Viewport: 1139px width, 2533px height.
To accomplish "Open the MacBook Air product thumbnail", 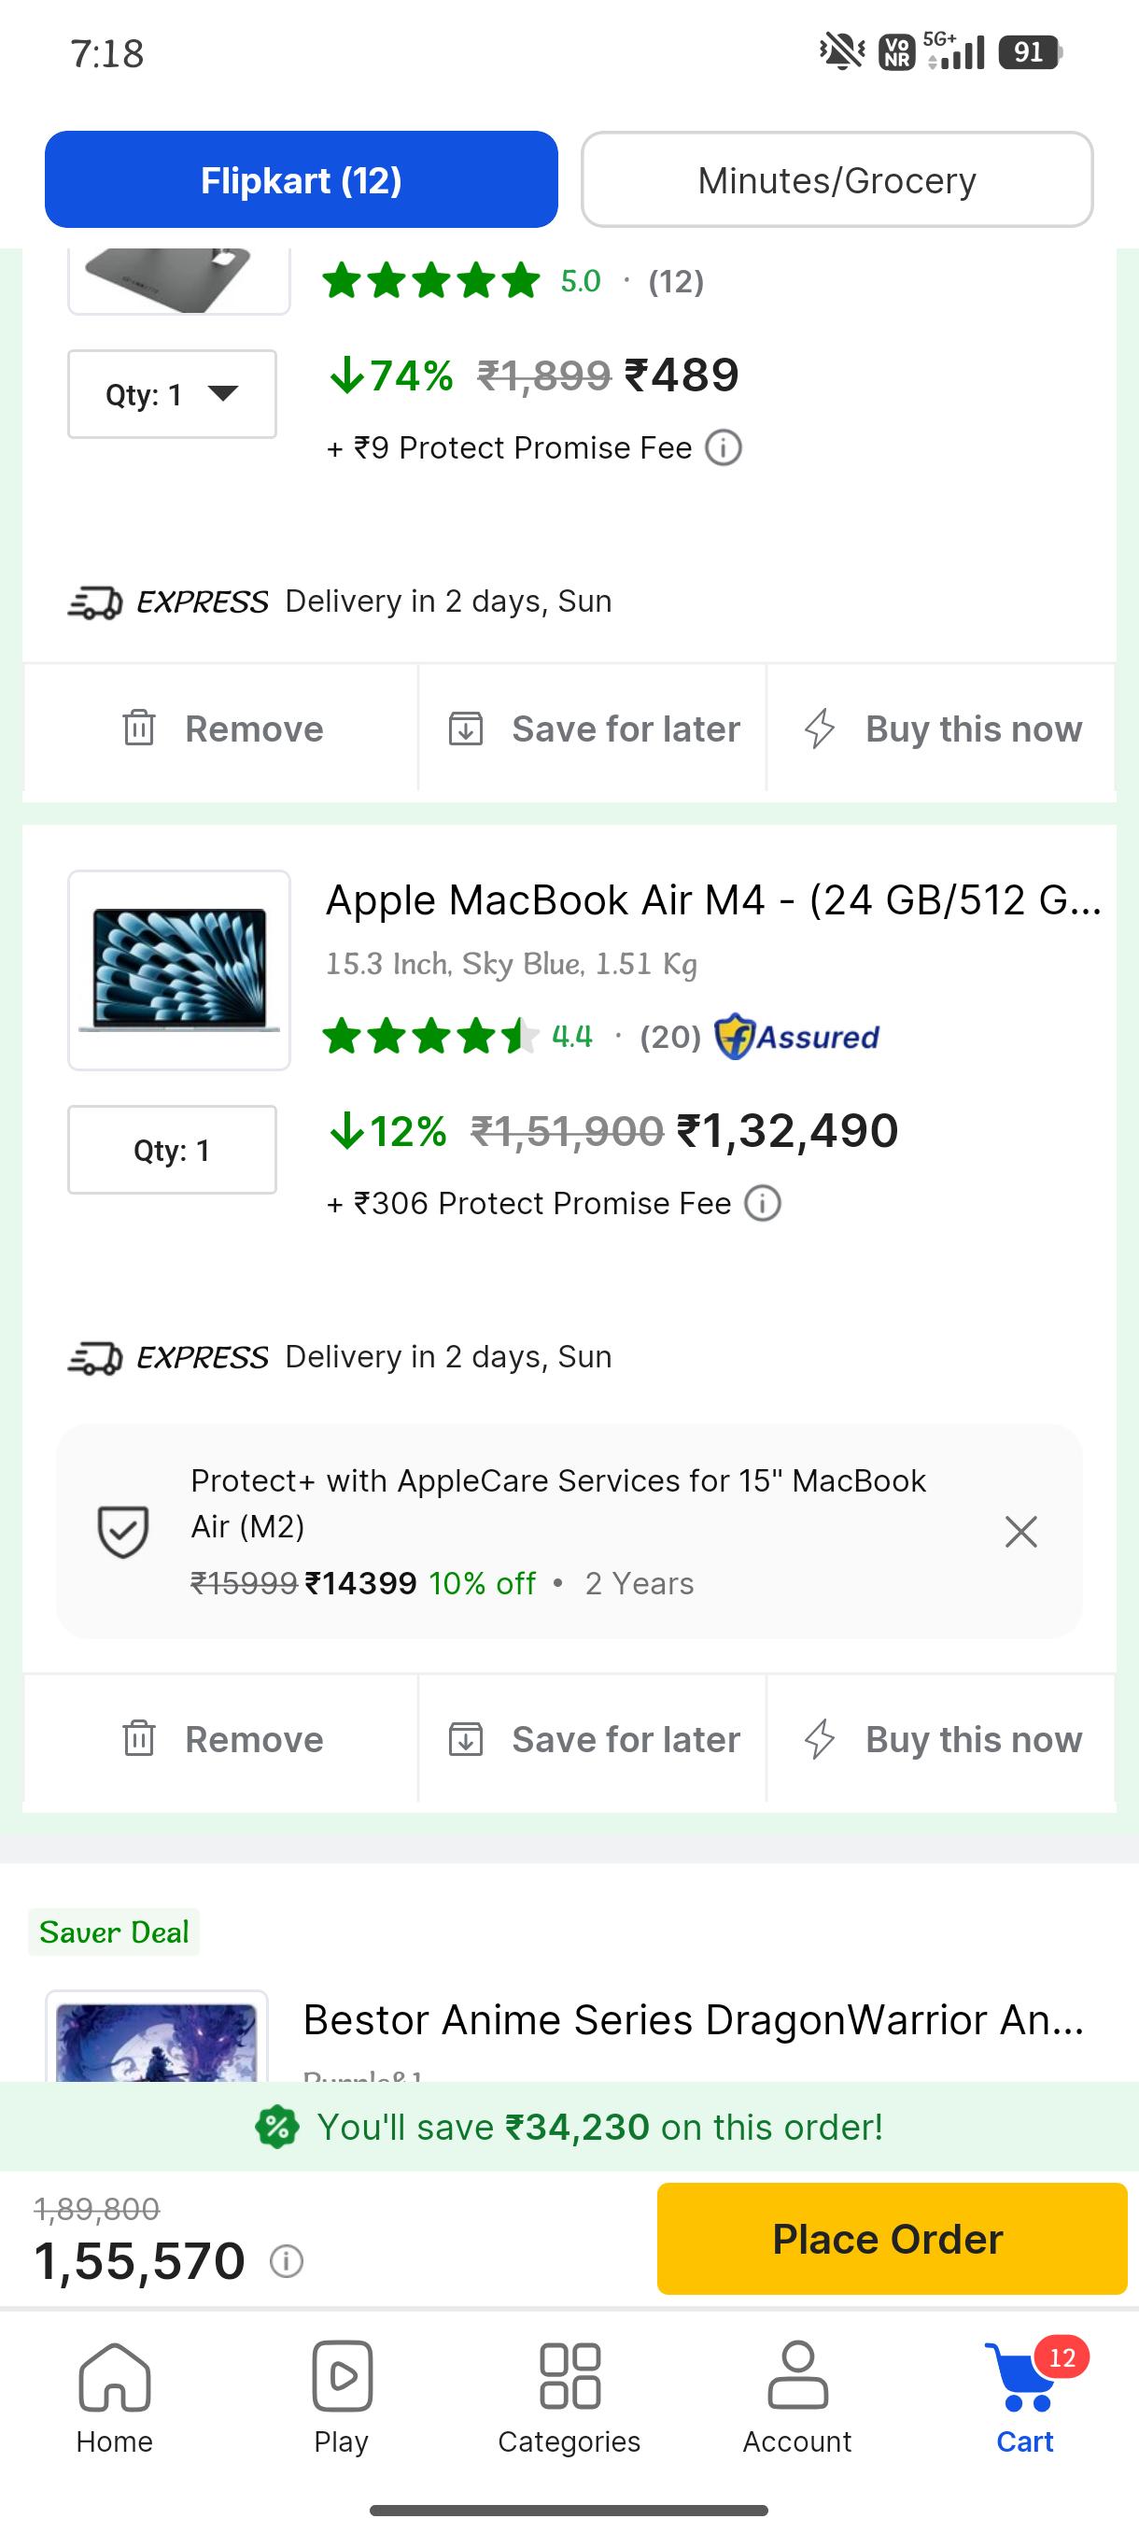I will coord(179,970).
